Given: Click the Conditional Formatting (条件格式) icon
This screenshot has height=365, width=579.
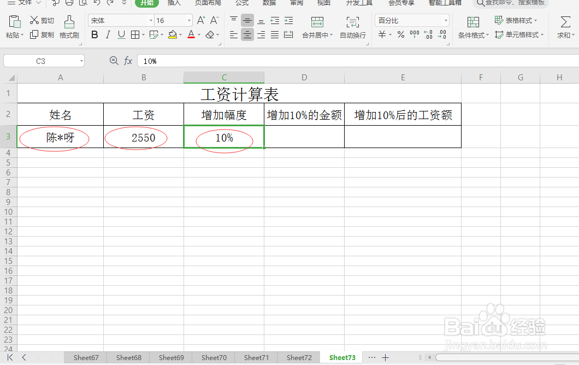Looking at the screenshot, I should point(473,22).
